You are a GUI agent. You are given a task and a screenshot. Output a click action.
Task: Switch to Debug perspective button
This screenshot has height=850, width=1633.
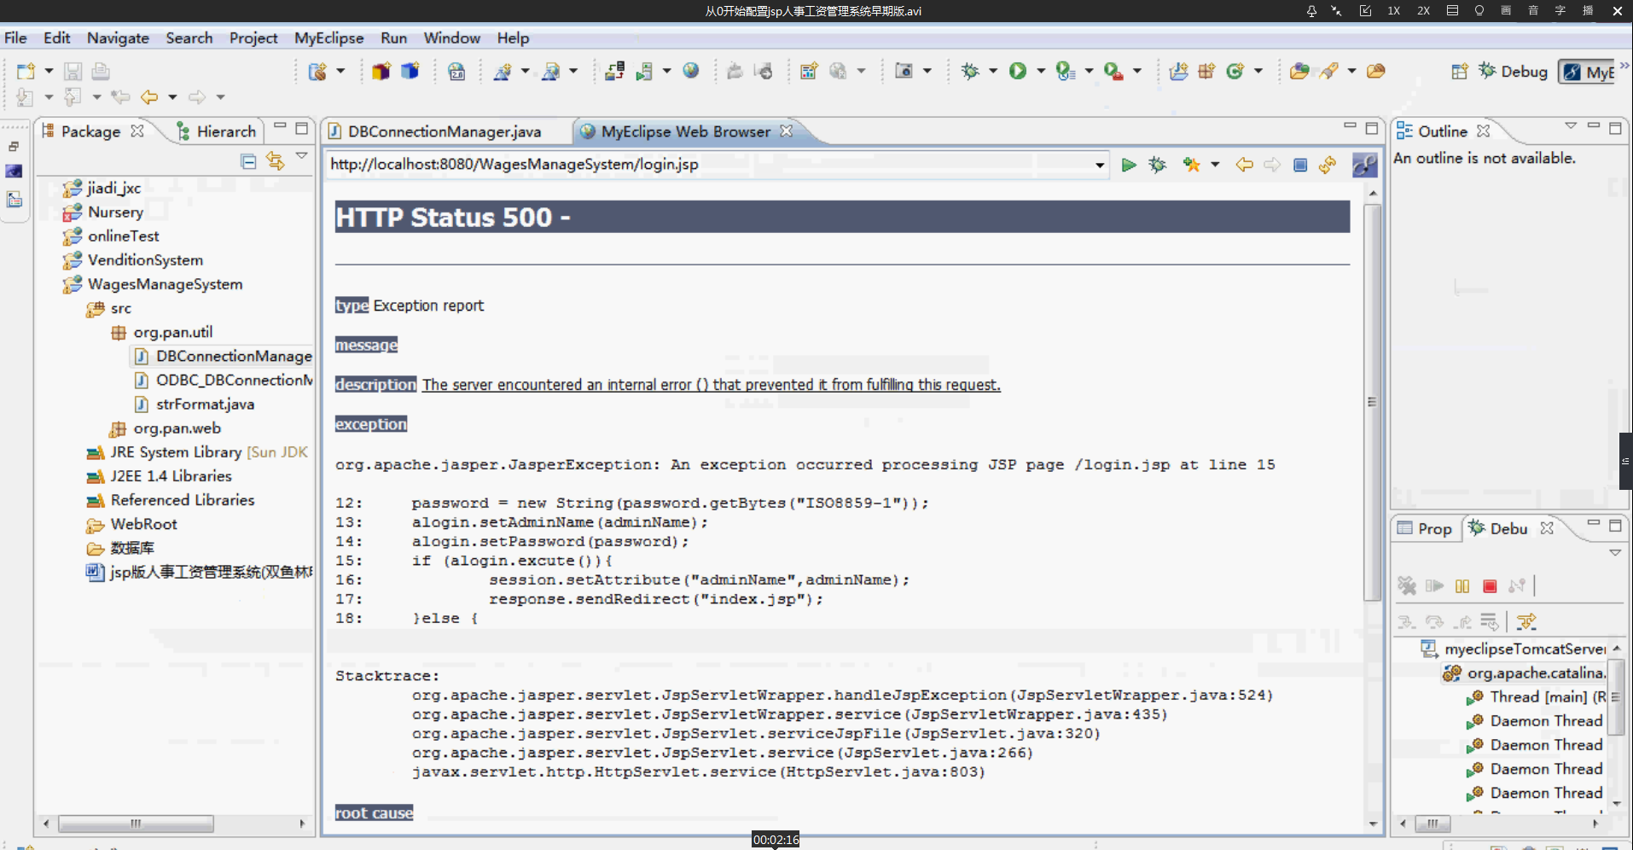point(1513,72)
